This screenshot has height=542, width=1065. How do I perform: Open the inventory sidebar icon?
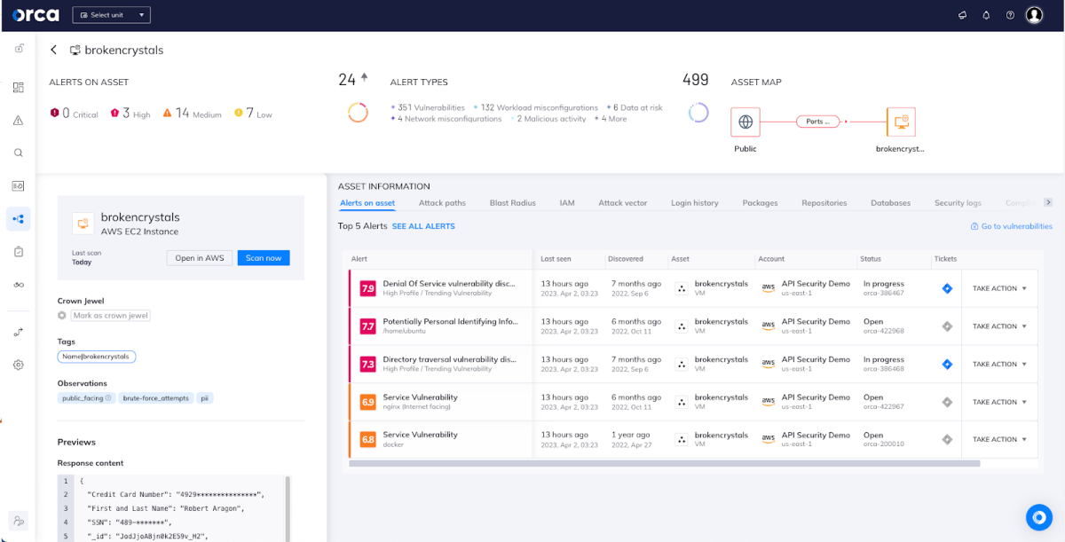[19, 185]
